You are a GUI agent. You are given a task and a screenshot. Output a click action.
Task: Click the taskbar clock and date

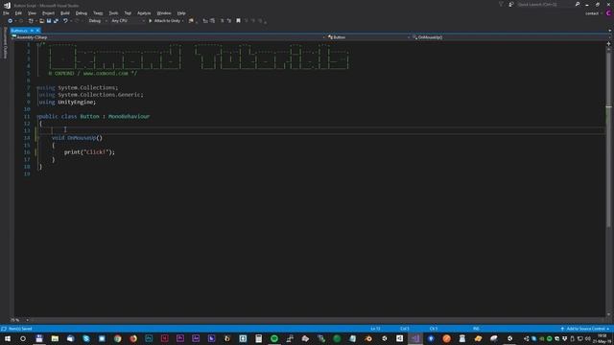(602, 338)
